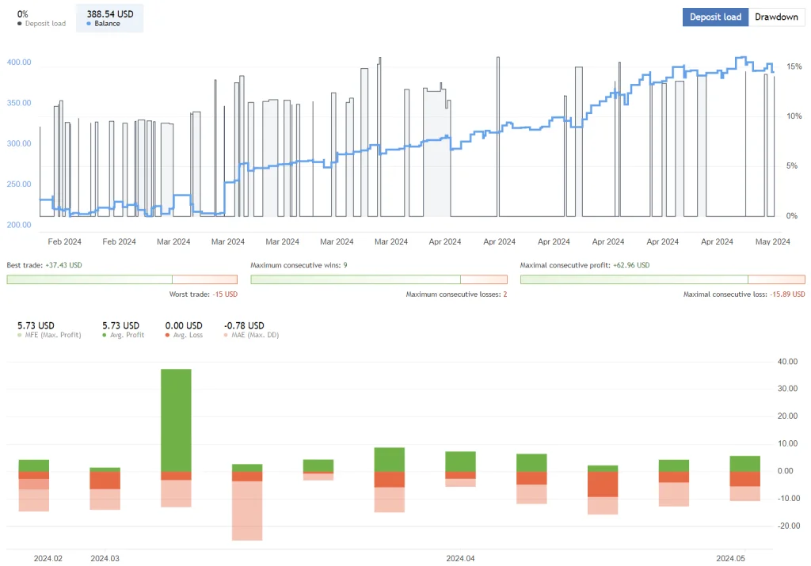Screen dimensions: 811x566
Task: Switch to the Drawdown view
Action: point(776,17)
